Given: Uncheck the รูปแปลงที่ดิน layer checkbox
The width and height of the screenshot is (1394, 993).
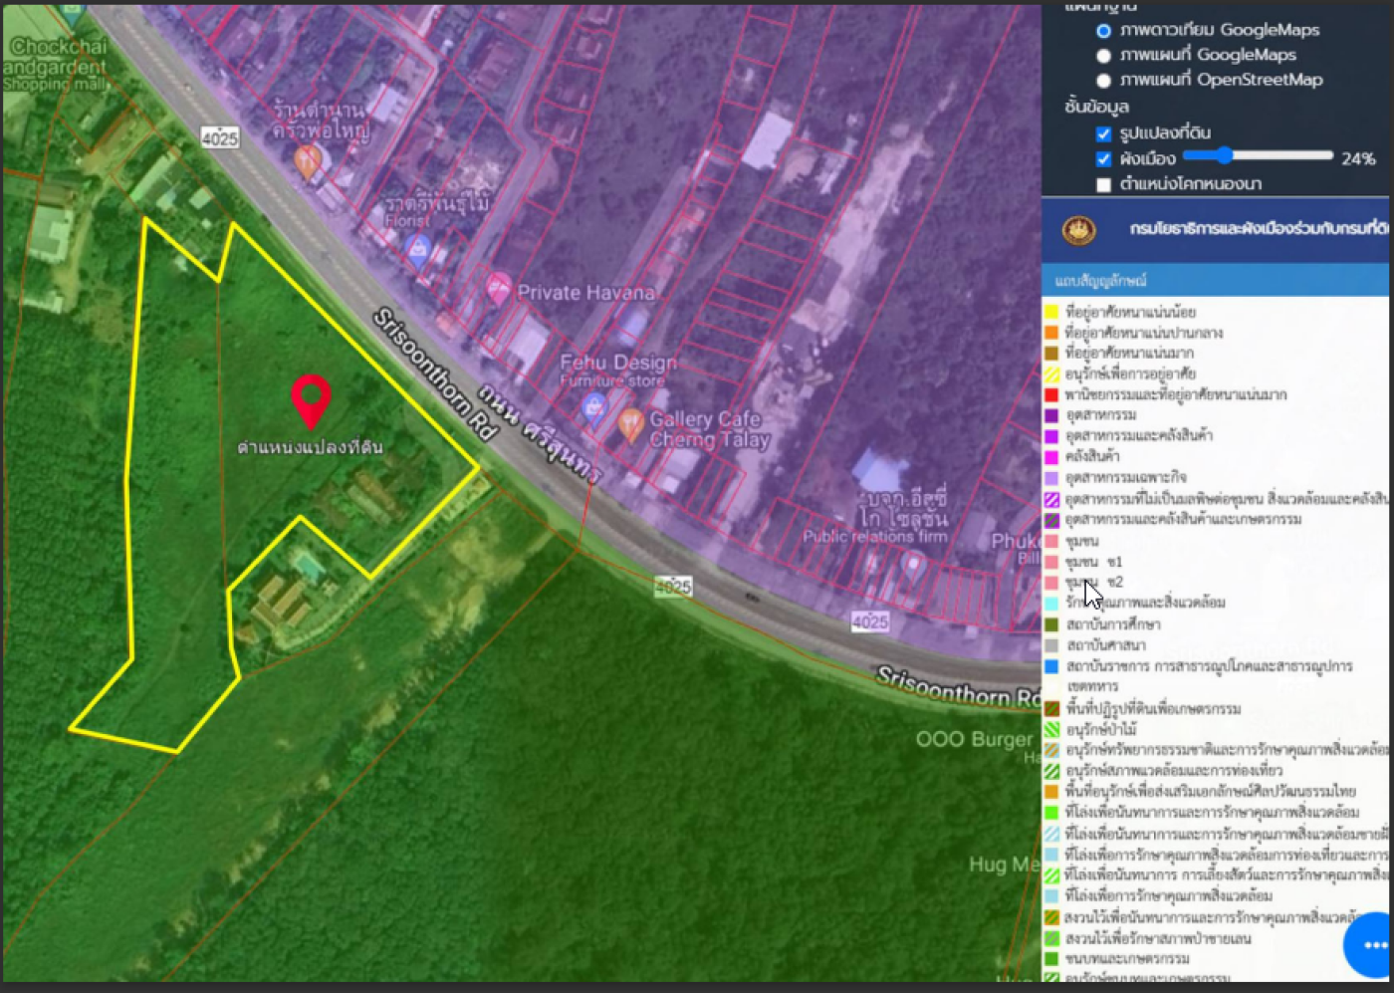Looking at the screenshot, I should coord(1103,133).
